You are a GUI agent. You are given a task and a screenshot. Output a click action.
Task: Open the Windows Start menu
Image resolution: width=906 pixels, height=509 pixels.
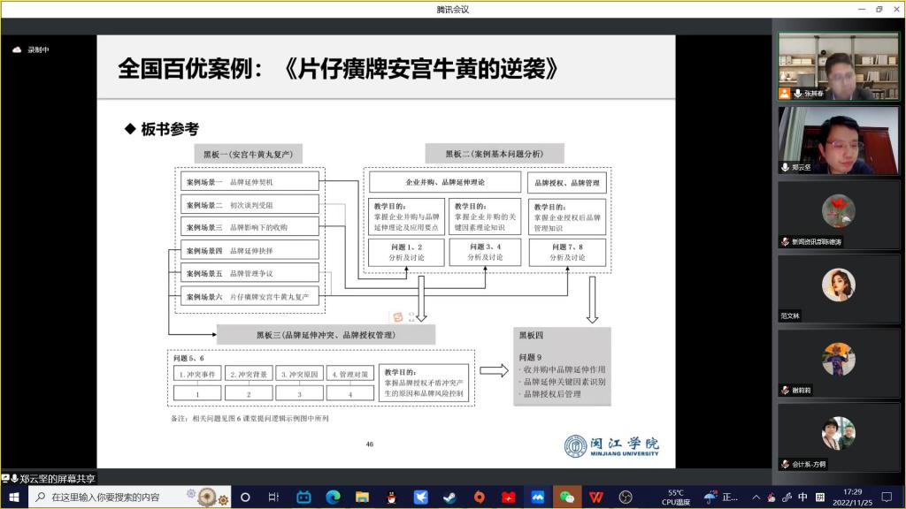13,497
